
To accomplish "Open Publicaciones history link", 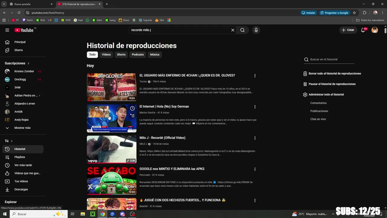I will (319, 111).
